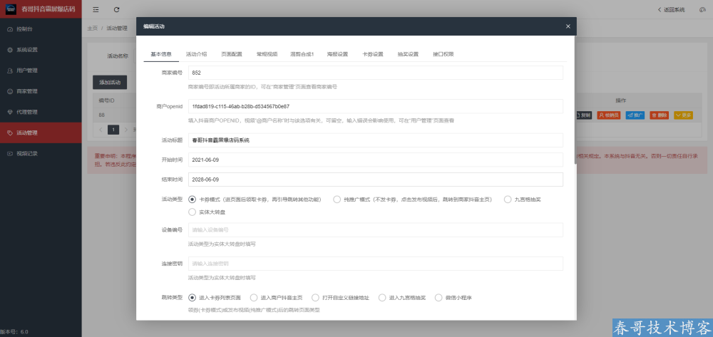Switch to the 活动介绍 tab

coord(197,54)
